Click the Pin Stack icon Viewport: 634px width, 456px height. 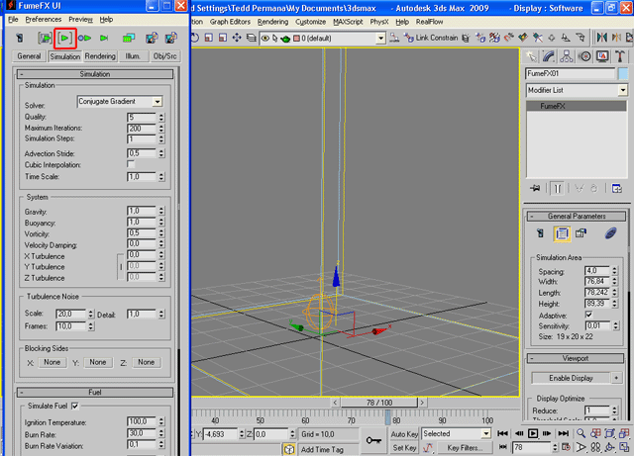point(535,189)
